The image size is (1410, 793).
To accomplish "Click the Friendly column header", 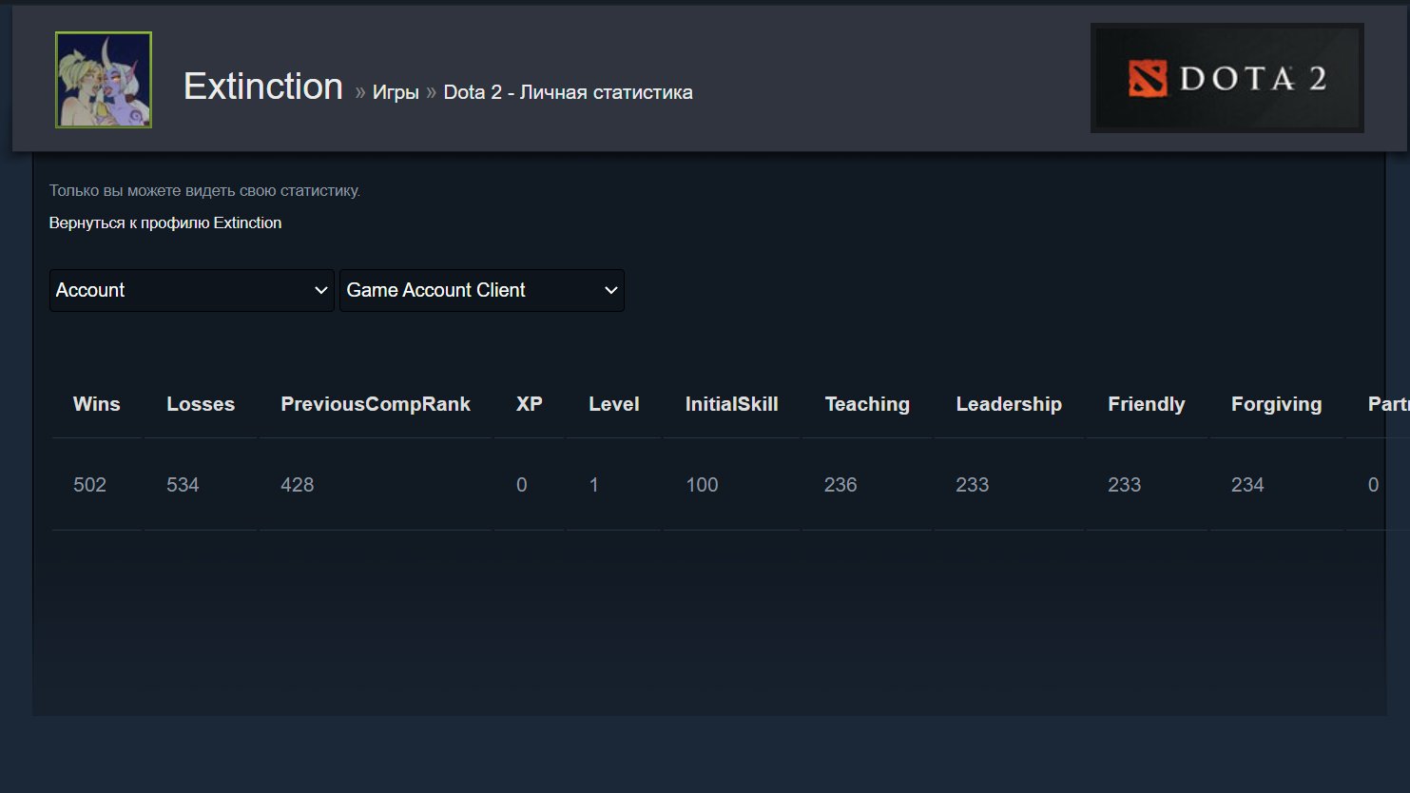I will pyautogui.click(x=1147, y=404).
